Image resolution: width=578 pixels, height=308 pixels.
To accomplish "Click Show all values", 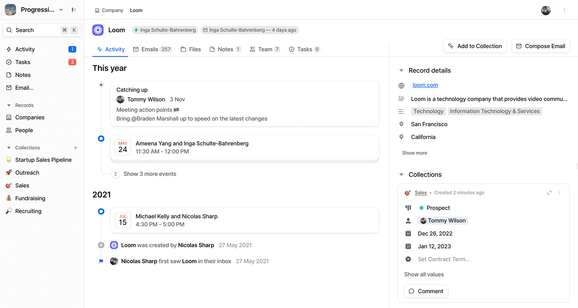I will 424,275.
